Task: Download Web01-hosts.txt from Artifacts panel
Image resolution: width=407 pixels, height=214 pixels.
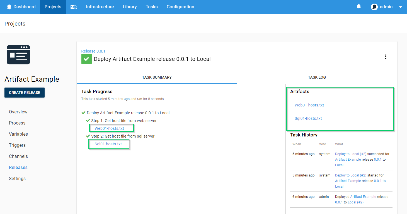Action: pos(309,105)
